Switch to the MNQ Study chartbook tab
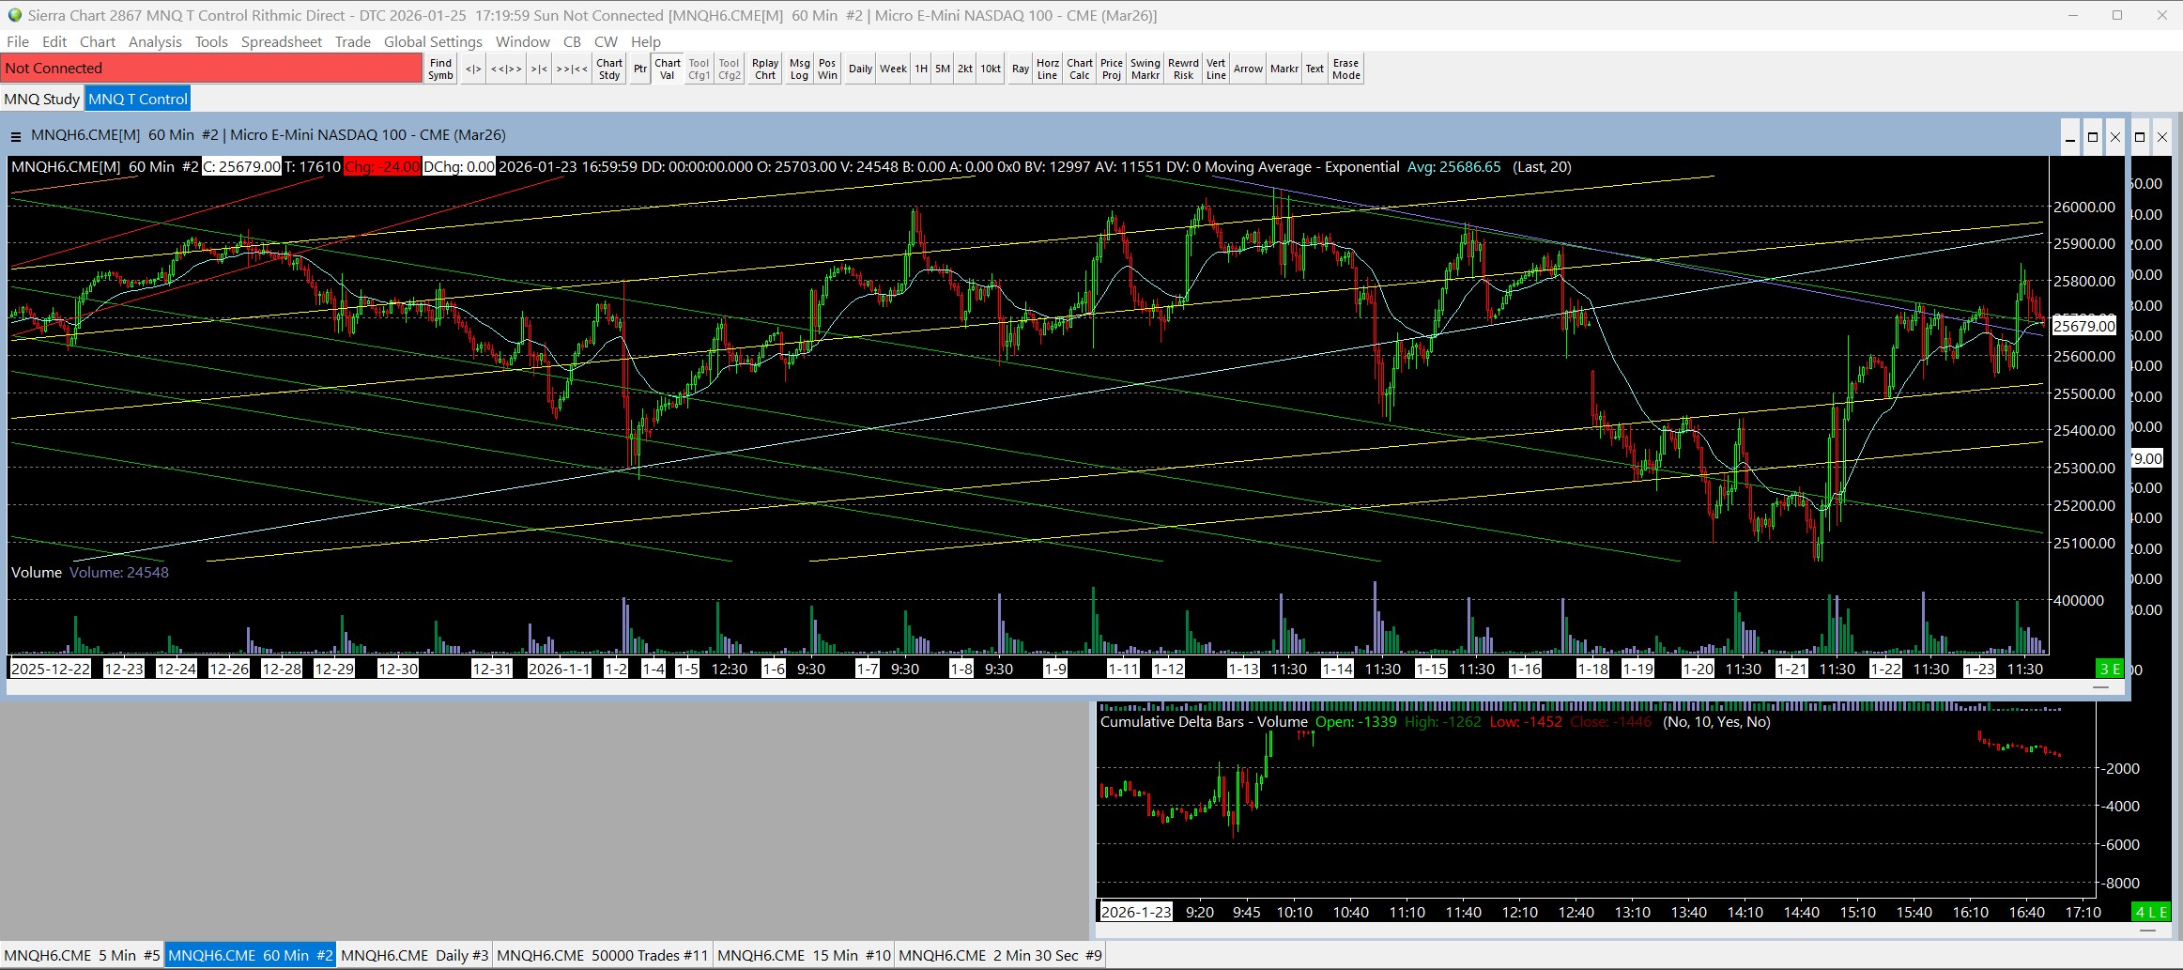The image size is (2183, 970). (42, 99)
